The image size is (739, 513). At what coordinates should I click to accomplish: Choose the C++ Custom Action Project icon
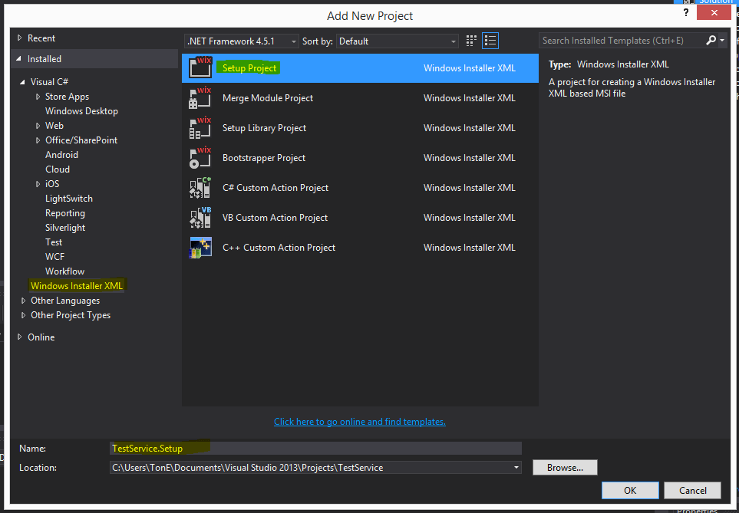tap(200, 247)
